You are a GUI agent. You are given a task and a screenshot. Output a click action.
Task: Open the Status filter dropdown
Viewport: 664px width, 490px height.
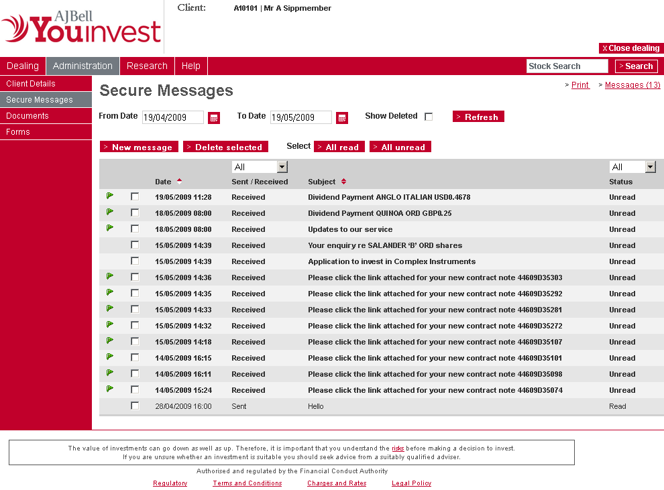click(650, 167)
